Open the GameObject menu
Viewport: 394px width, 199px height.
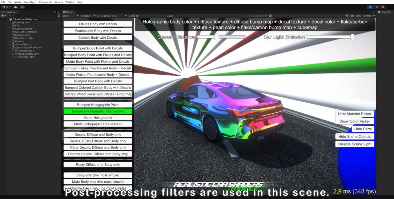(30, 2)
